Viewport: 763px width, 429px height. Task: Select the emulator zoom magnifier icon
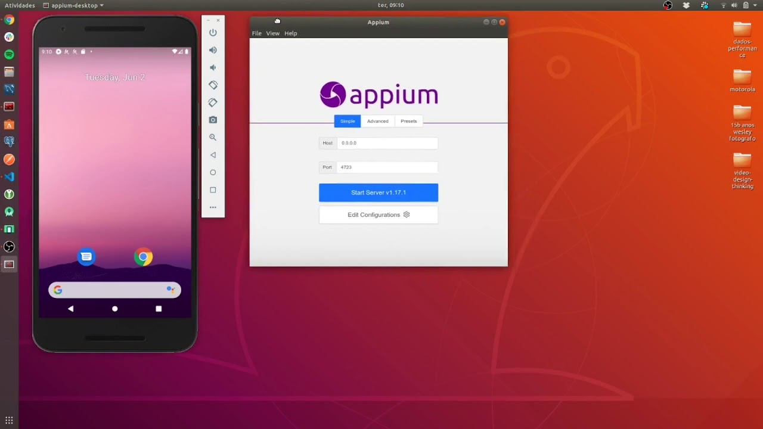213,137
